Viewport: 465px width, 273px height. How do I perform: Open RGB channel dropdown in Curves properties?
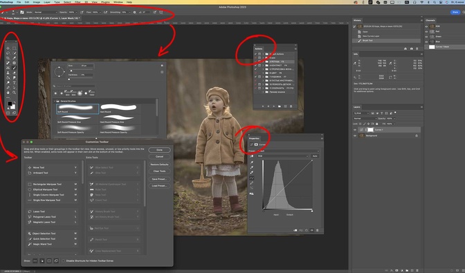coord(283,156)
